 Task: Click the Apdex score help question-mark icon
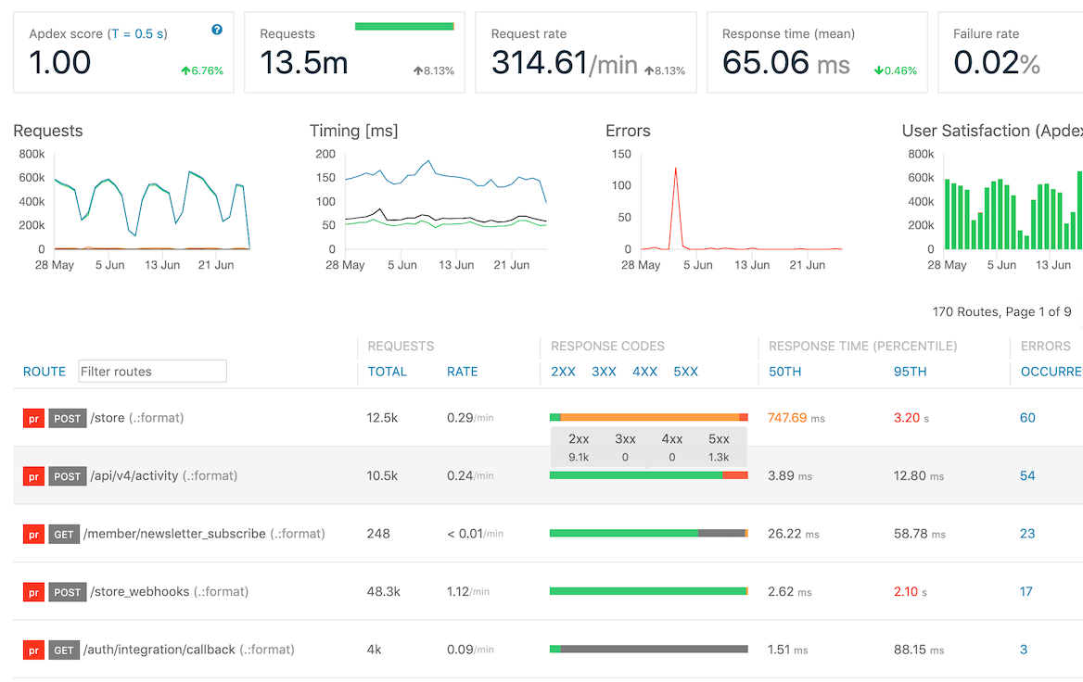click(217, 30)
